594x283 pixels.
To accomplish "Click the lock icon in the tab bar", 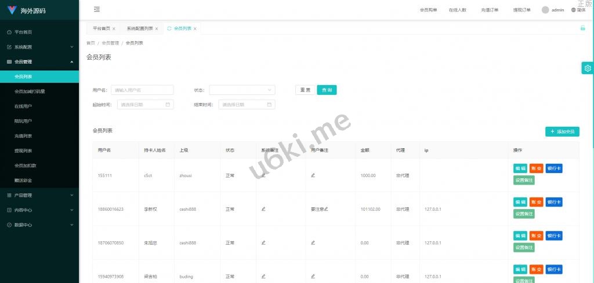I will click(582, 28).
